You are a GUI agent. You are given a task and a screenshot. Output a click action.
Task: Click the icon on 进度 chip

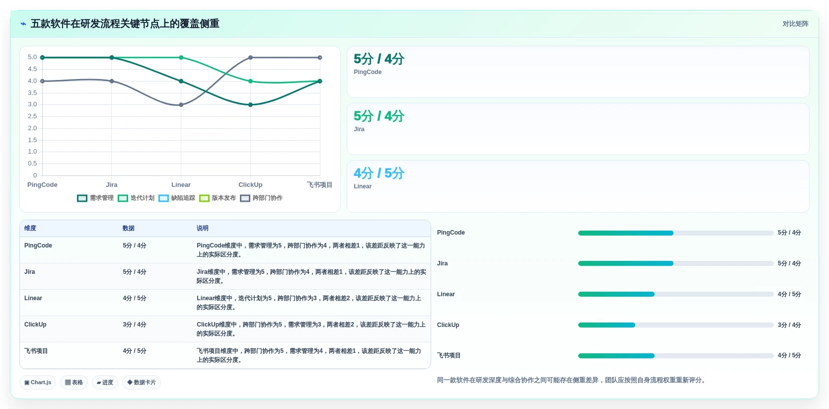click(99, 383)
